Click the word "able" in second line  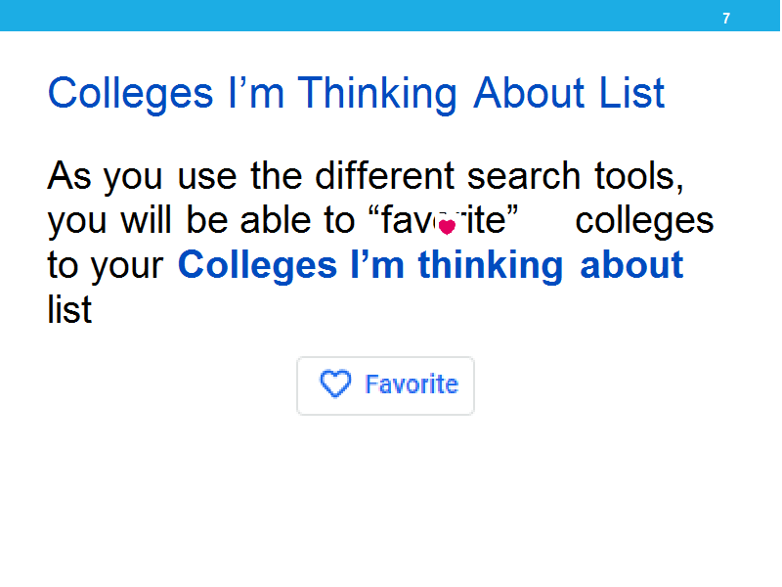pos(276,220)
